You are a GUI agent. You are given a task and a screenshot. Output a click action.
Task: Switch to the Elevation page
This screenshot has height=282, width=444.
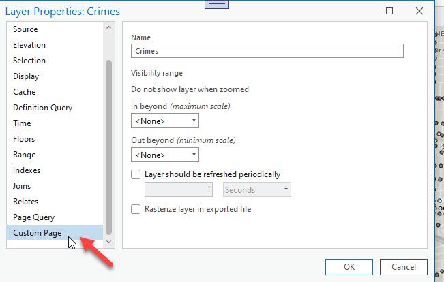click(x=29, y=45)
